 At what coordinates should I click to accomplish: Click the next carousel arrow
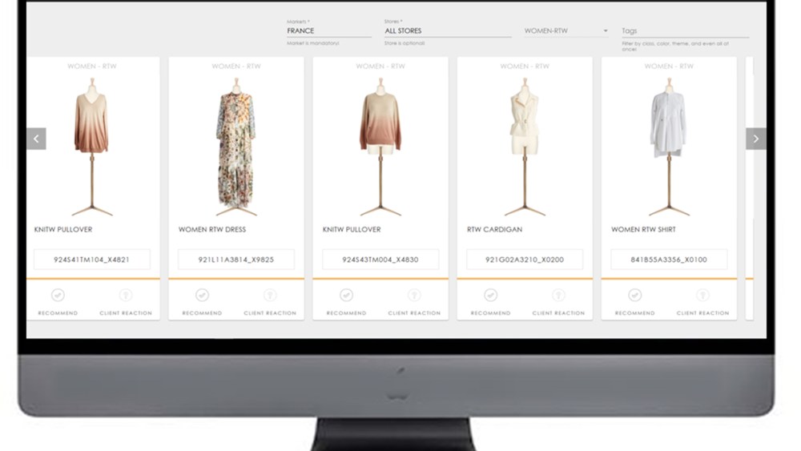click(756, 139)
